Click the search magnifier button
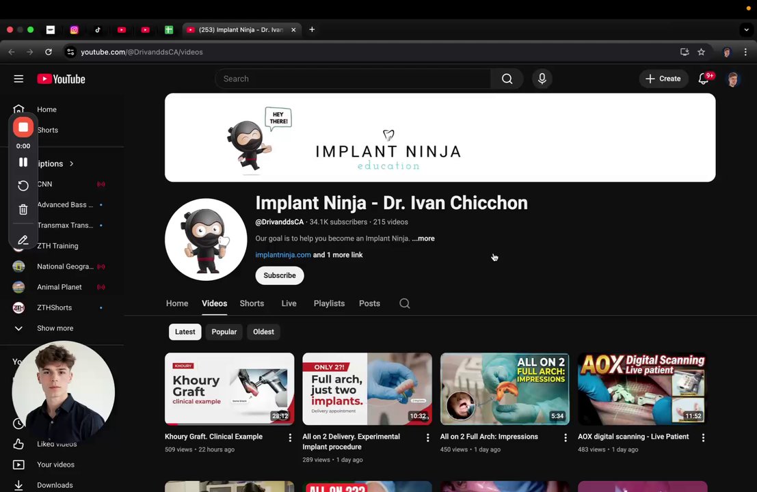 (507, 79)
